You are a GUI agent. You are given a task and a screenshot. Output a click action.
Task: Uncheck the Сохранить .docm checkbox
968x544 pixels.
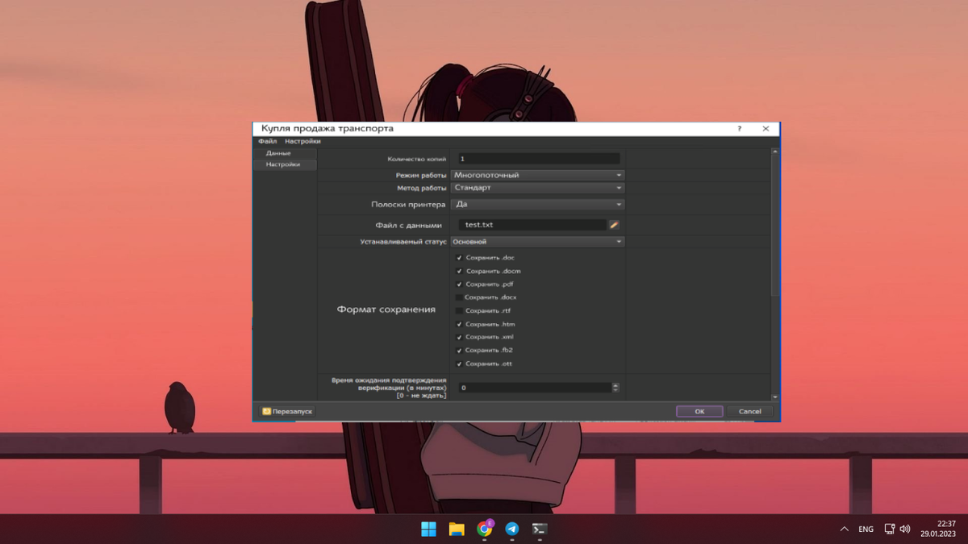click(459, 272)
